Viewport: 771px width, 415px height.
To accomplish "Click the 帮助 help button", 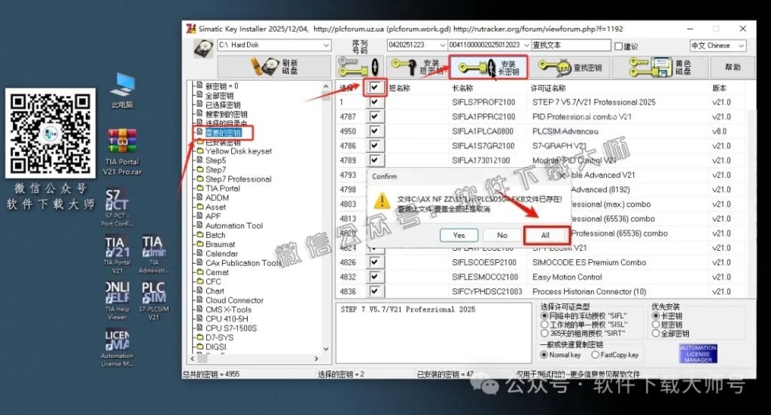I will (733, 66).
